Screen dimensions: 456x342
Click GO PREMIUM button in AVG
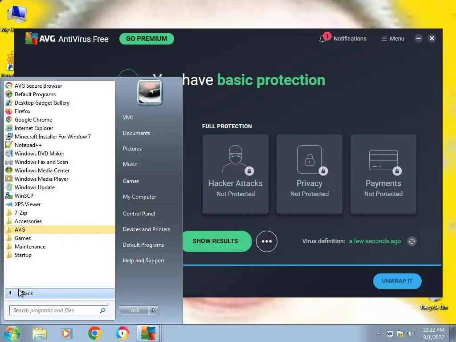(147, 39)
